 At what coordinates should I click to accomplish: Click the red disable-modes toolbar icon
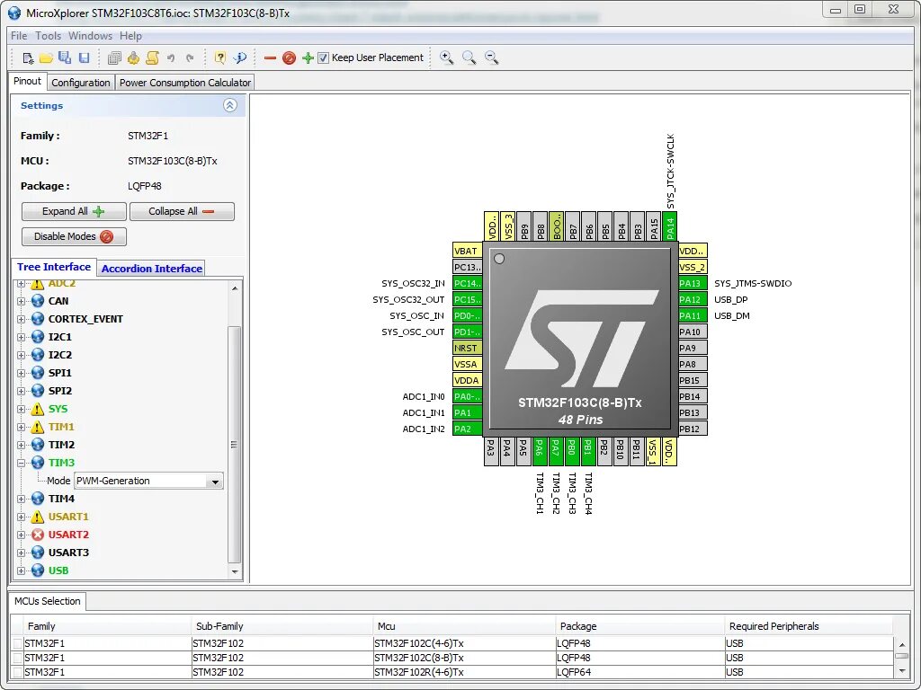tap(289, 58)
